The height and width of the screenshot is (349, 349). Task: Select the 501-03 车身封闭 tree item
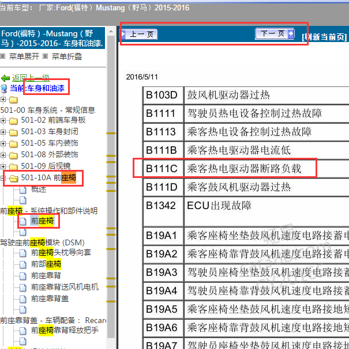pyautogui.click(x=50, y=131)
